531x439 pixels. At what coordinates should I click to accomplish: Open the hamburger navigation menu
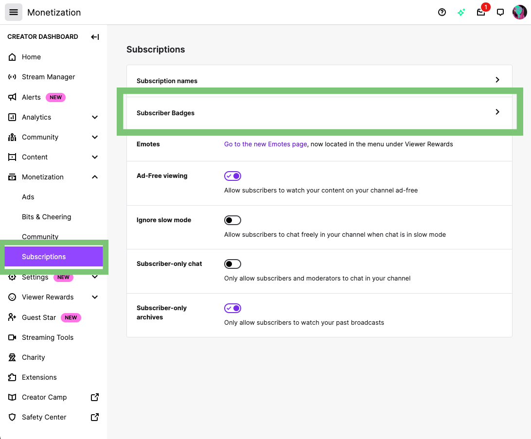click(14, 12)
